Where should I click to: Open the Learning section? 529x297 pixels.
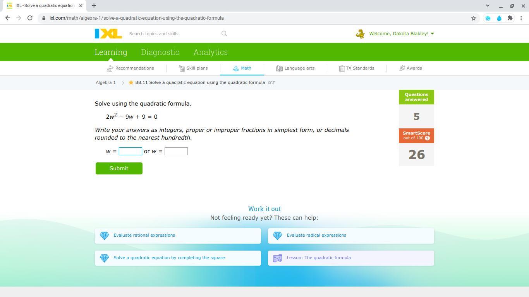tap(111, 52)
